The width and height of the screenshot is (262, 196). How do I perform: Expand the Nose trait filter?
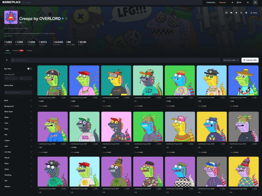[x=18, y=164]
